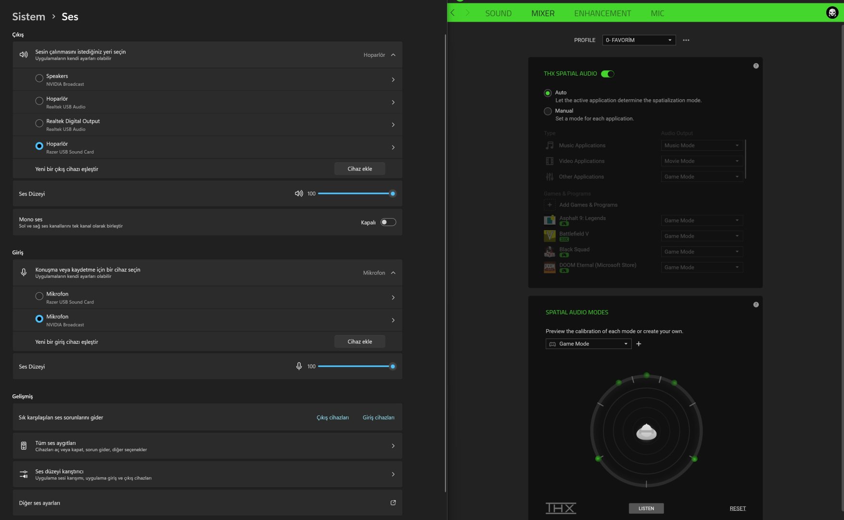This screenshot has width=844, height=520.
Task: Mute output with speaker icon beside volume
Action: [x=299, y=194]
